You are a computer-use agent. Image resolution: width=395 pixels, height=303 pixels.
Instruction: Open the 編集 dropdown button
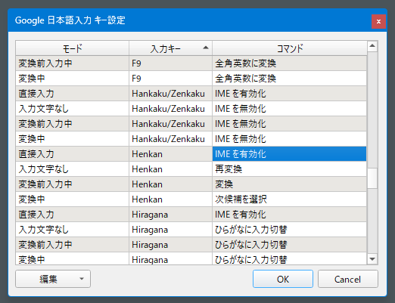point(53,279)
